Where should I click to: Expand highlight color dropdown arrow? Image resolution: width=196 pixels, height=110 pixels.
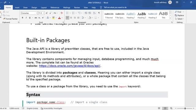pyautogui.click(x=56, y=18)
